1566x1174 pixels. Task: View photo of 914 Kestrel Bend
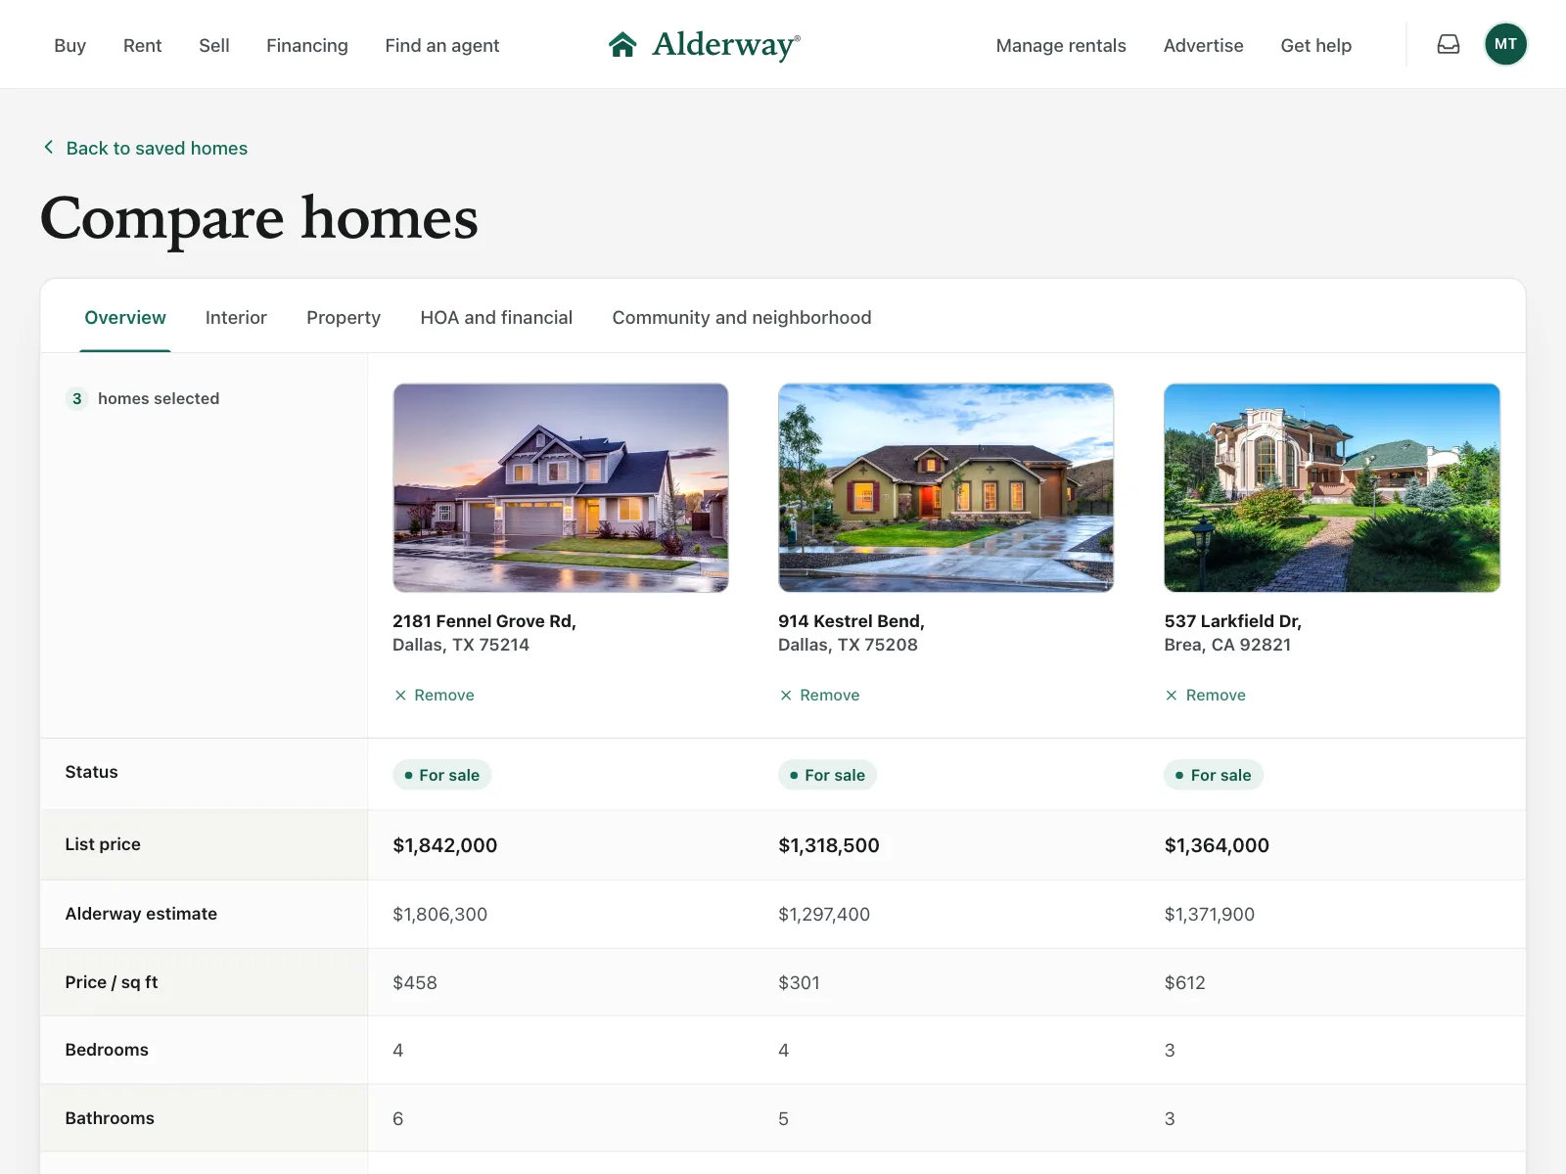(945, 487)
